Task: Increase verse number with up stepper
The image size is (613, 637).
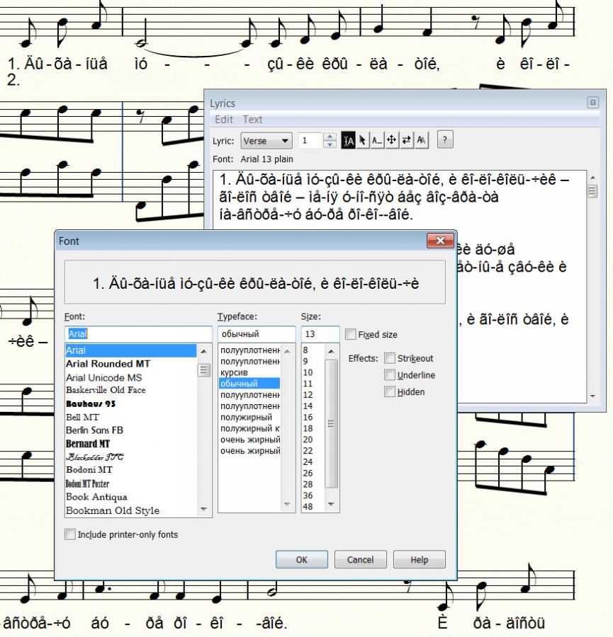Action: pos(330,137)
